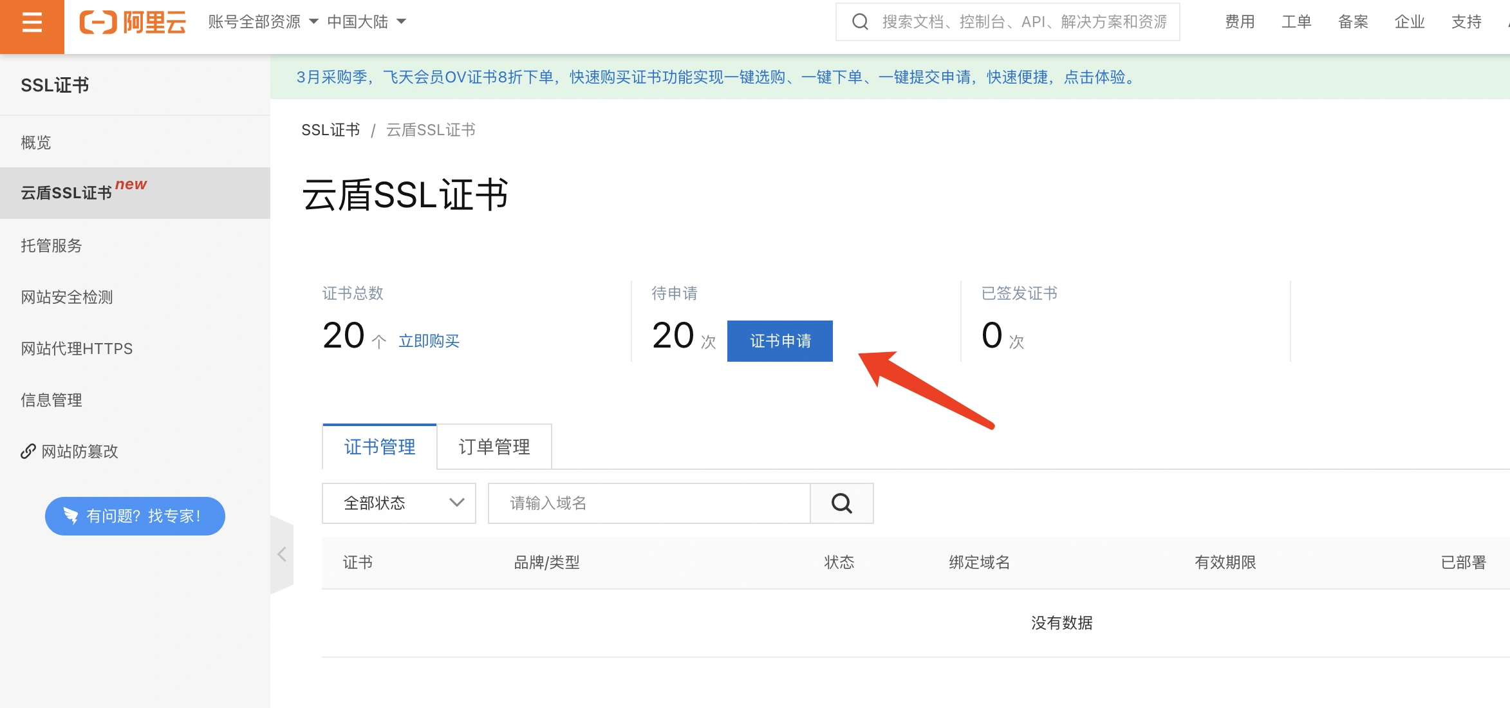Focus the 请输入域名 input field
Screen dimensions: 1510x708
(x=649, y=503)
